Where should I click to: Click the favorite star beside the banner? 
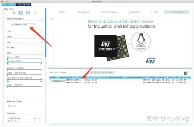coord(51,19)
